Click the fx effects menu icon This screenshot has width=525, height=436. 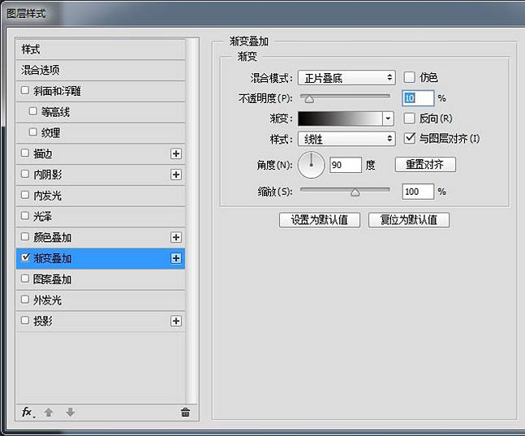[28, 412]
